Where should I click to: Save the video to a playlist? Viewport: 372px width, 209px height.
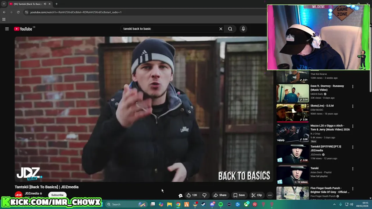[x=239, y=195]
